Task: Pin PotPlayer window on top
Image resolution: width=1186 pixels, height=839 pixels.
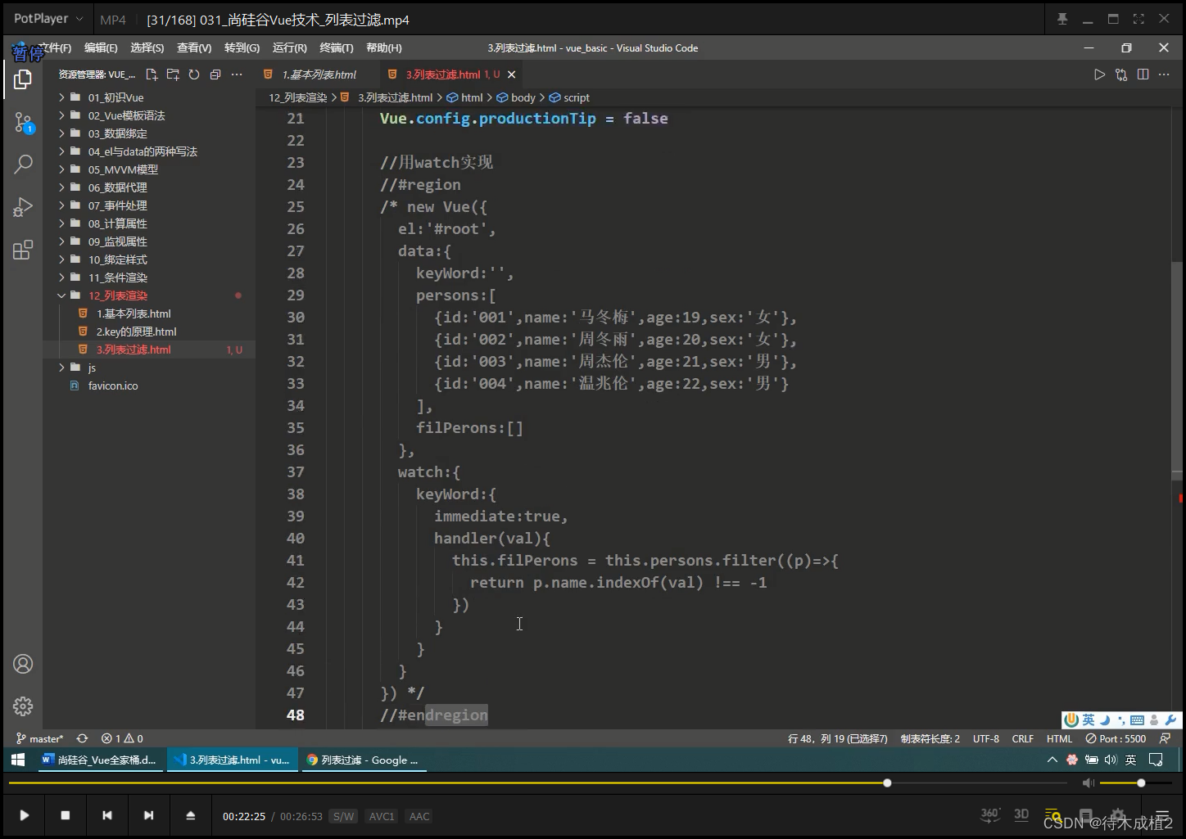Action: pos(1062,19)
